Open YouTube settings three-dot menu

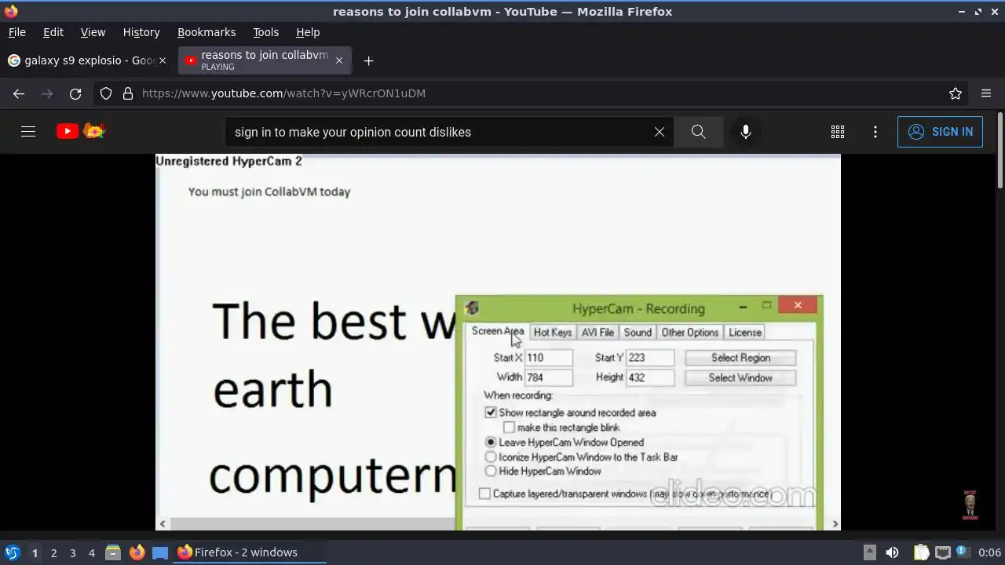(x=875, y=132)
